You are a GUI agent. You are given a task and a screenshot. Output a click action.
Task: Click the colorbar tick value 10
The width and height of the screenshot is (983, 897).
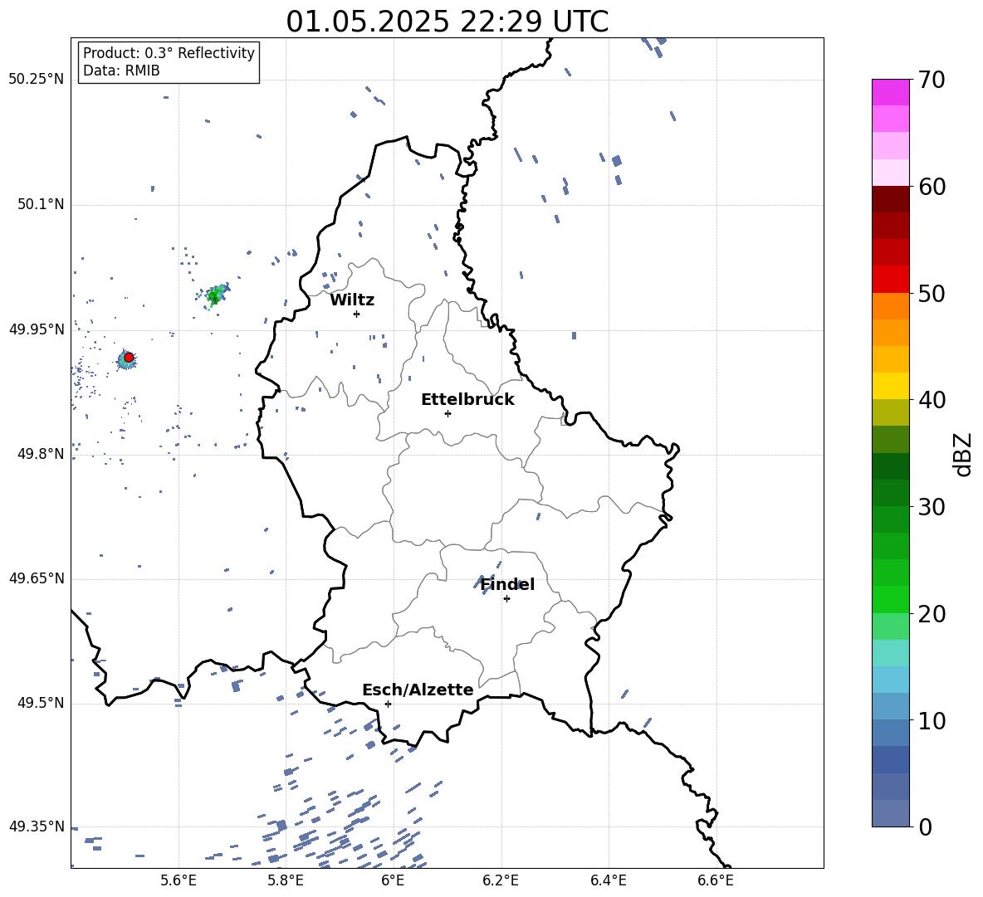(932, 720)
